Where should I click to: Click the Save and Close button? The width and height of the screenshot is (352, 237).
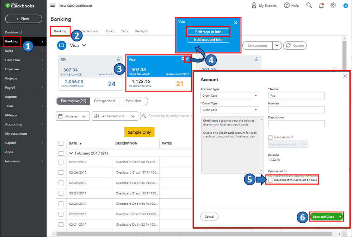pyautogui.click(x=323, y=217)
